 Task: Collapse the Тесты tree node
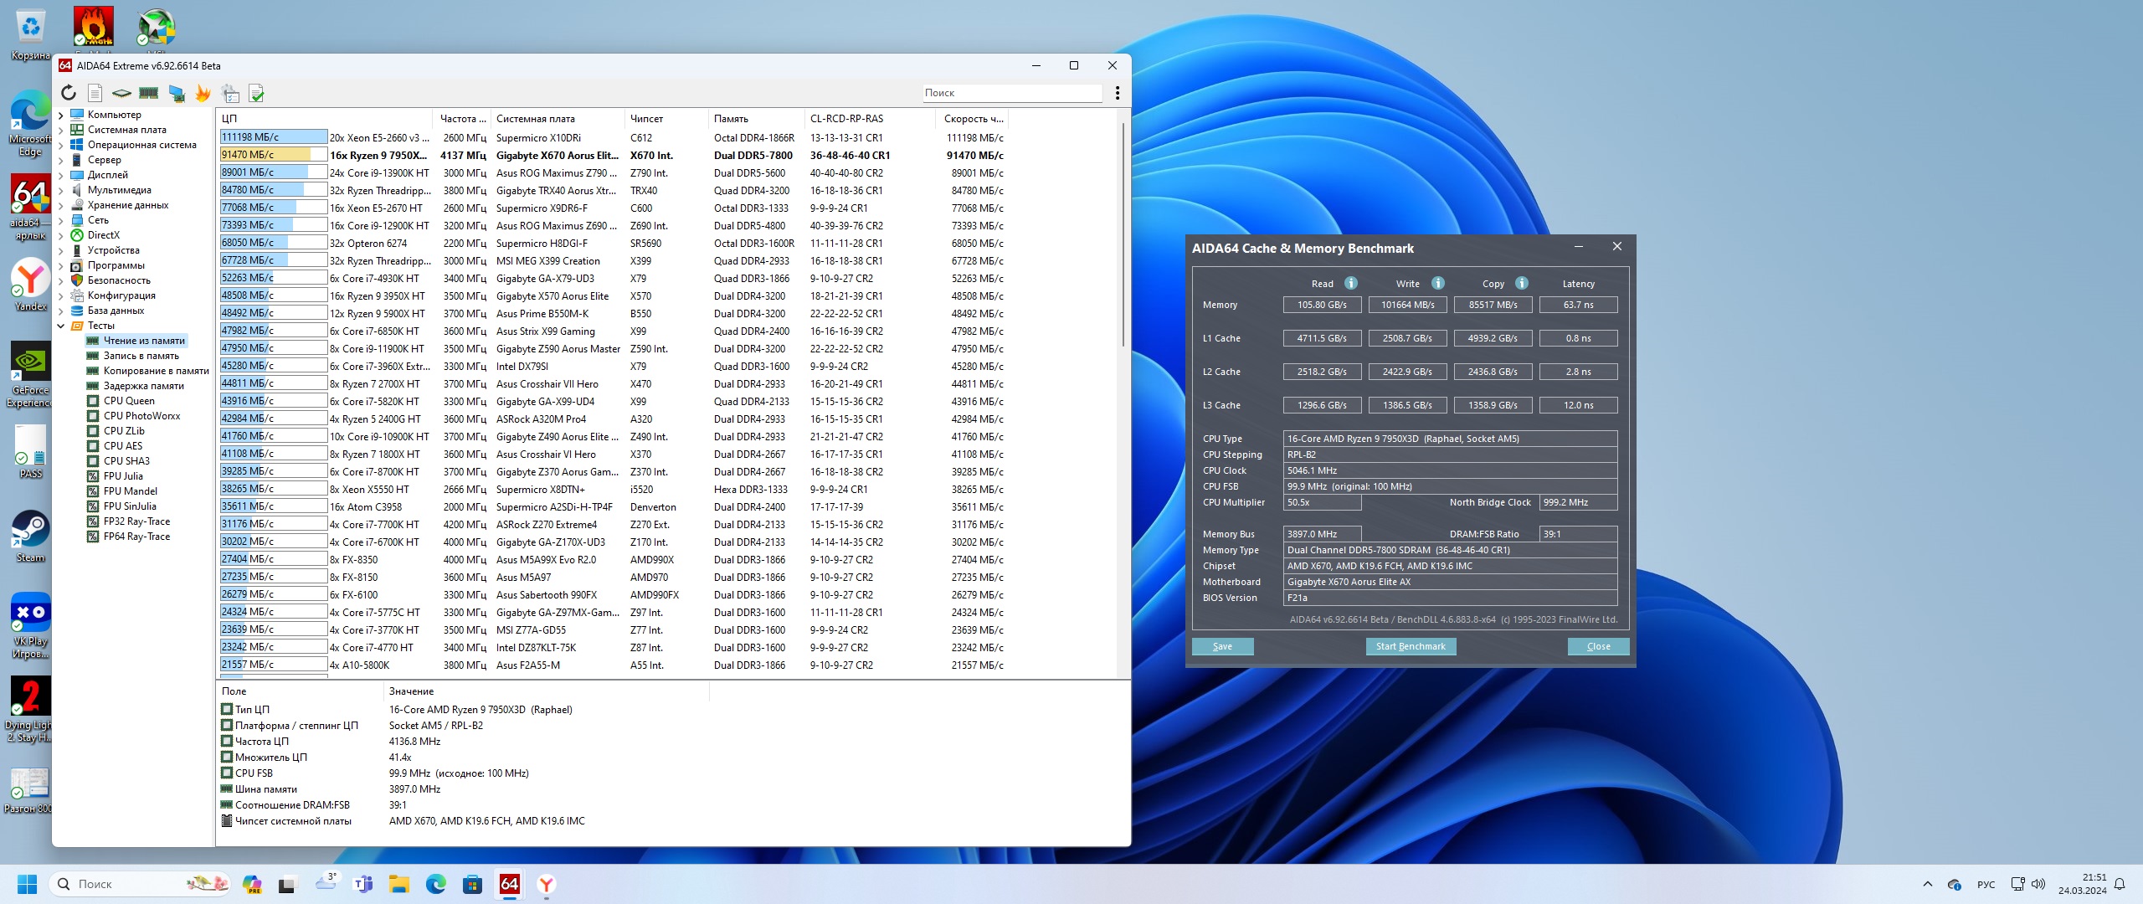pyautogui.click(x=61, y=326)
